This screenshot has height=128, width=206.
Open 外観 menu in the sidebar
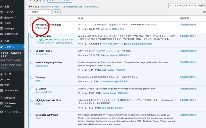7,41
